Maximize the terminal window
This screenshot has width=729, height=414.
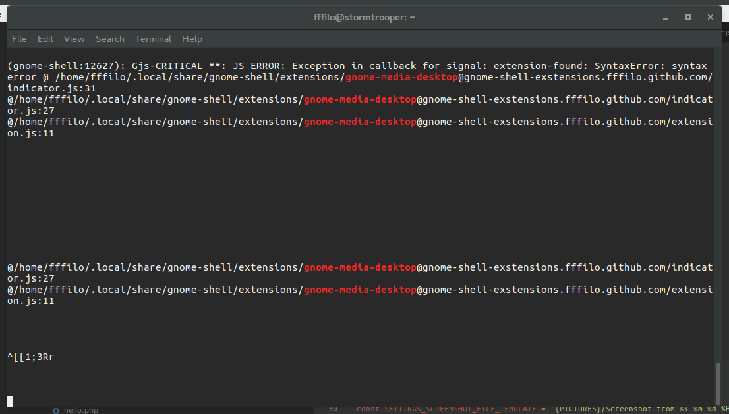point(688,17)
